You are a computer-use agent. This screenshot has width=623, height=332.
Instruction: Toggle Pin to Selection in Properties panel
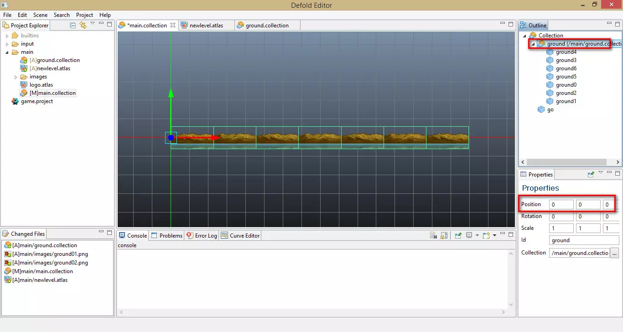coord(591,174)
